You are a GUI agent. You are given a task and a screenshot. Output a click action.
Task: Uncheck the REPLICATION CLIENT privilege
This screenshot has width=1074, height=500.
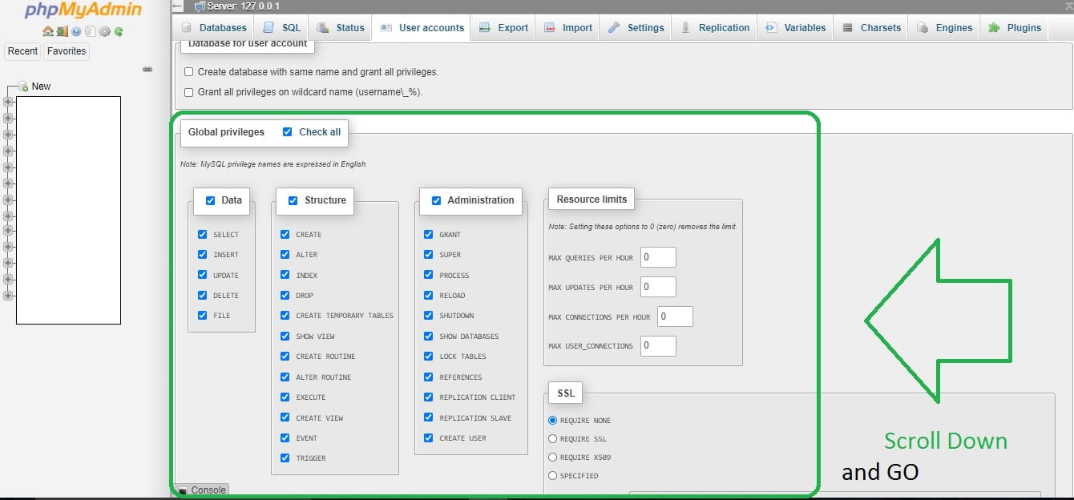pos(429,397)
